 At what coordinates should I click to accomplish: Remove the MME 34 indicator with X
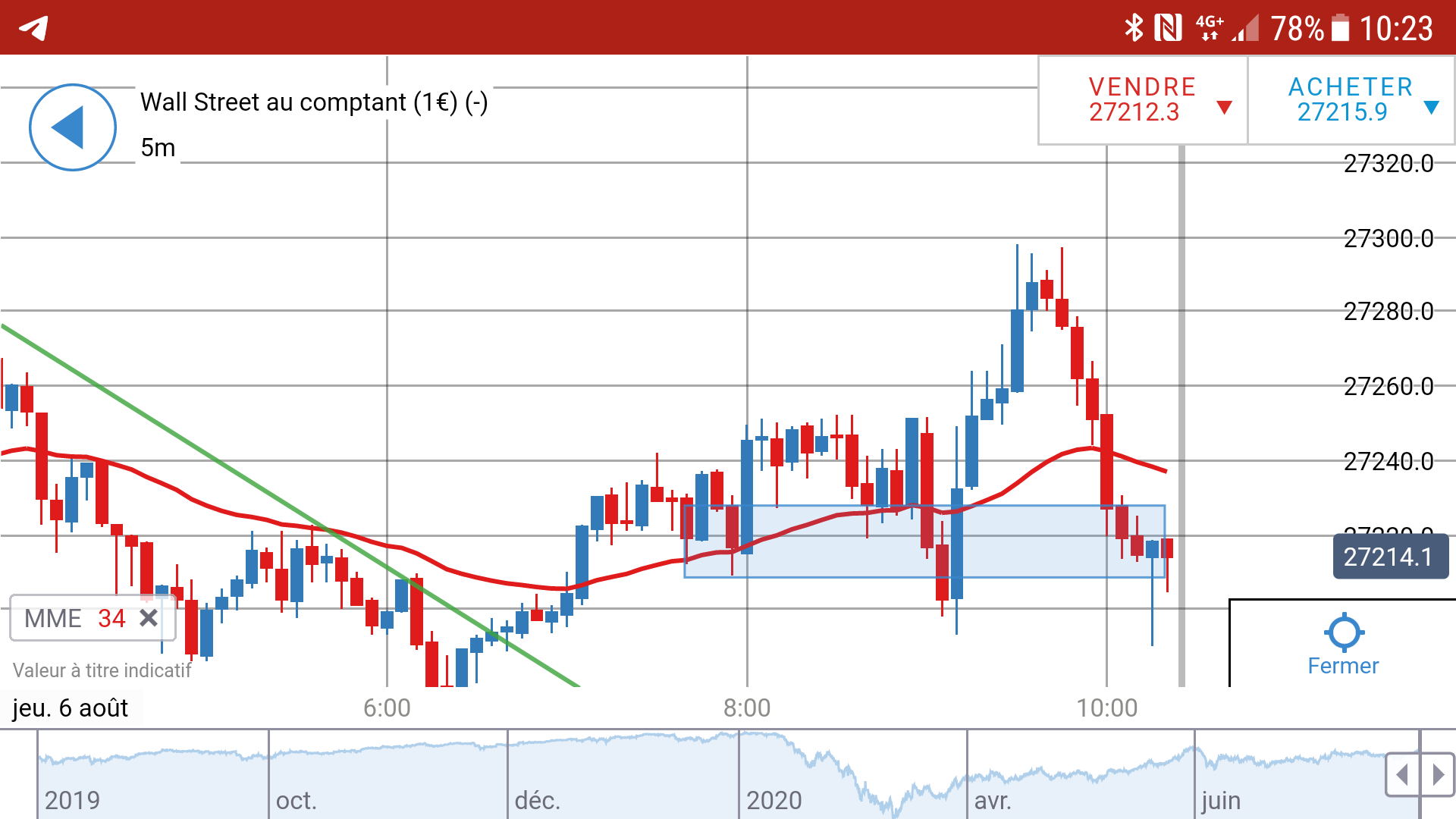pos(149,618)
